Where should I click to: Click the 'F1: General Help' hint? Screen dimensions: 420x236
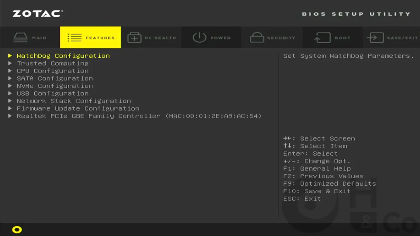tap(317, 169)
